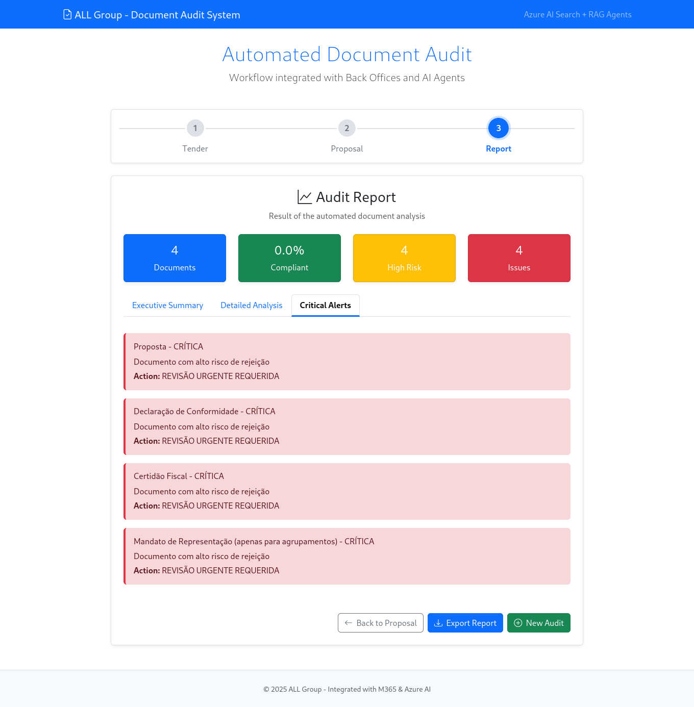Switch to the Executive Summary tab

tap(167, 305)
